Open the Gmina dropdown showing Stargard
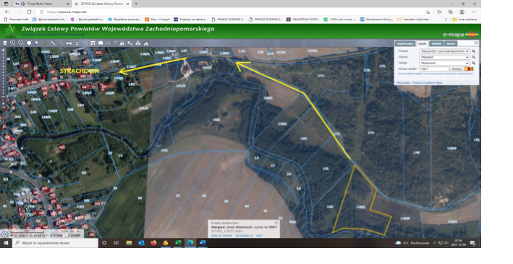Screen dimensions: 513x264 (444, 57)
